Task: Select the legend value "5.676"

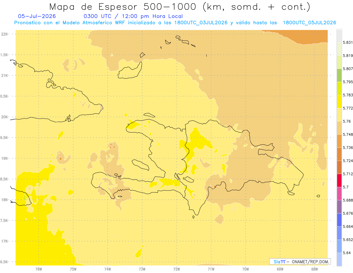Action: [348, 214]
